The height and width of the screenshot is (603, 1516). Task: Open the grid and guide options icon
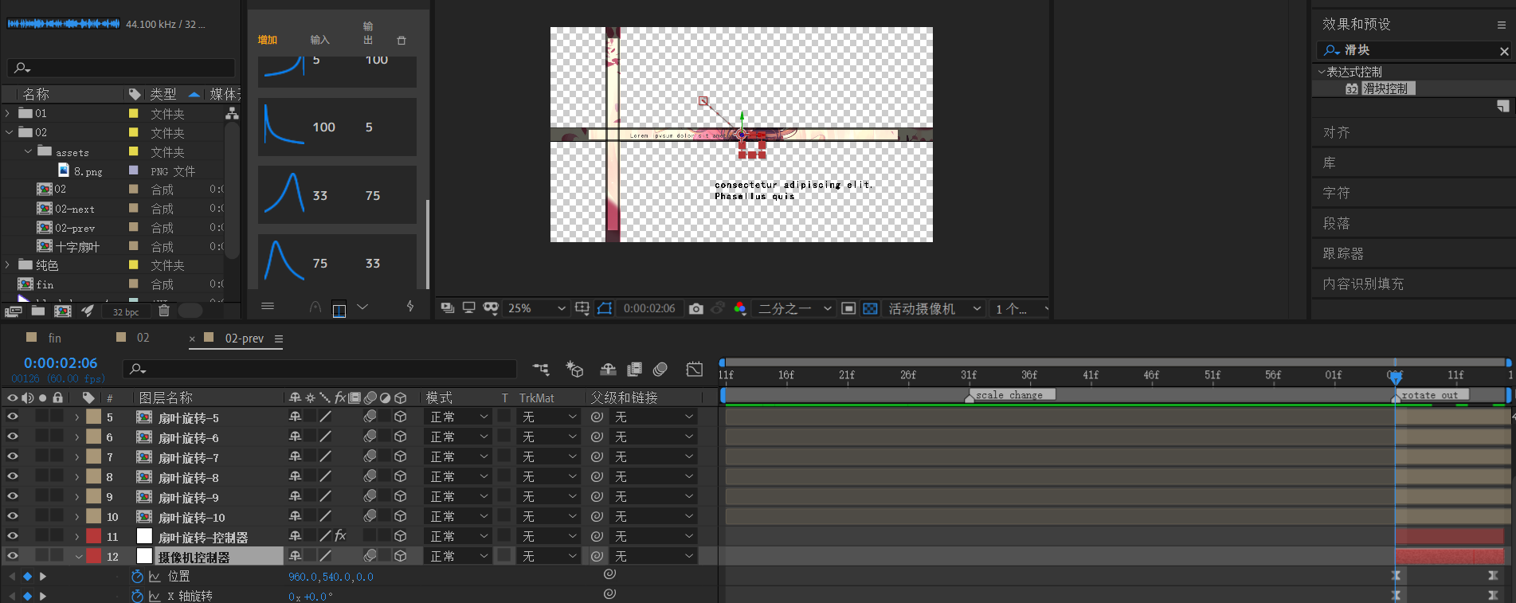click(x=582, y=308)
